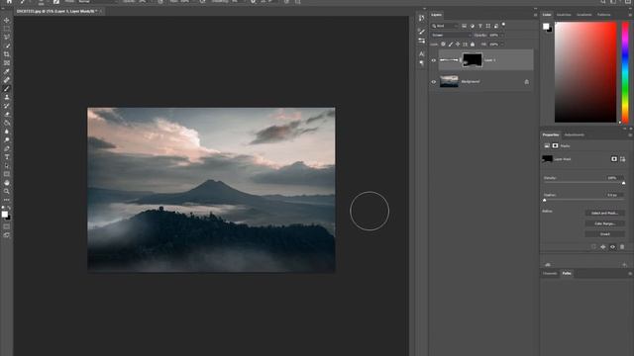This screenshot has width=634, height=356.
Task: Hide the Background layer eye icon
Action: click(x=434, y=82)
